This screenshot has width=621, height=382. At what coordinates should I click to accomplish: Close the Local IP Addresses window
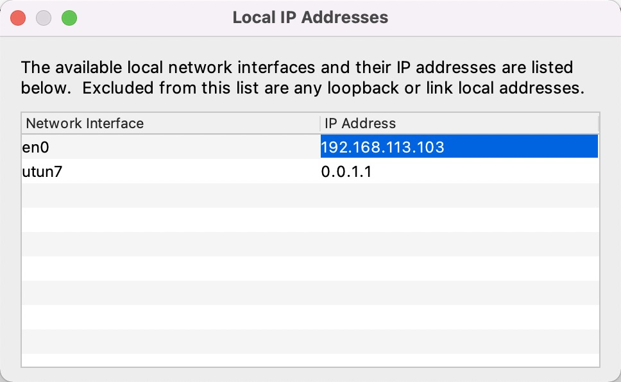point(19,18)
